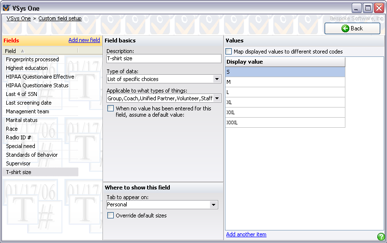Click the Description input field
The height and width of the screenshot is (243, 387).
[x=164, y=58]
